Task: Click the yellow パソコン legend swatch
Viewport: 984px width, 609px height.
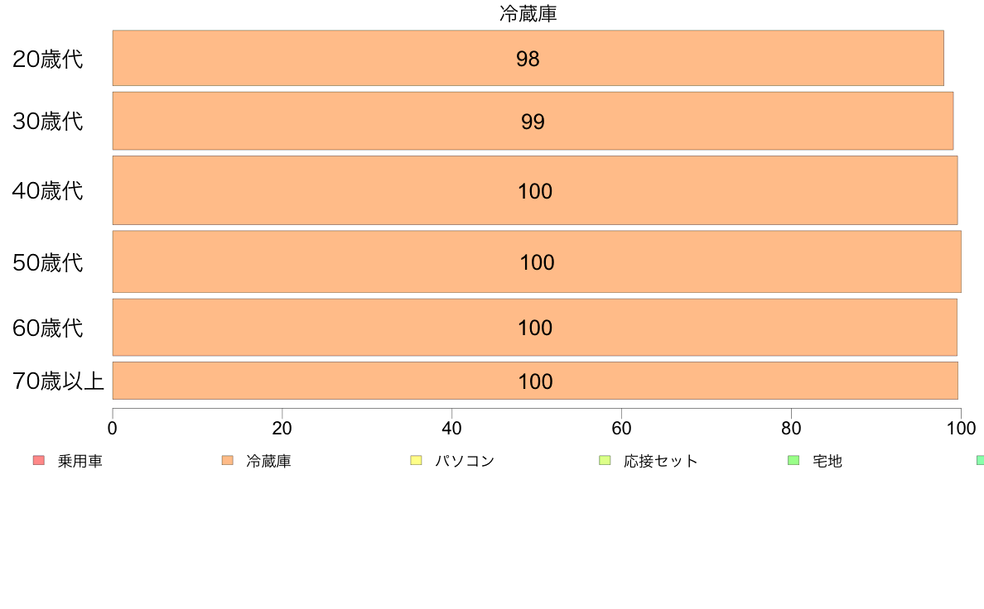Action: pyautogui.click(x=416, y=461)
